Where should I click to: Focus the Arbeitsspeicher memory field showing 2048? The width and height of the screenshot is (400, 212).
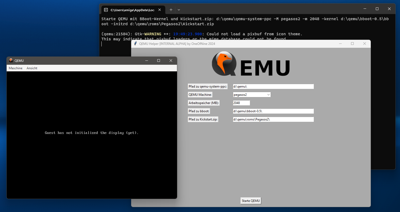241,103
